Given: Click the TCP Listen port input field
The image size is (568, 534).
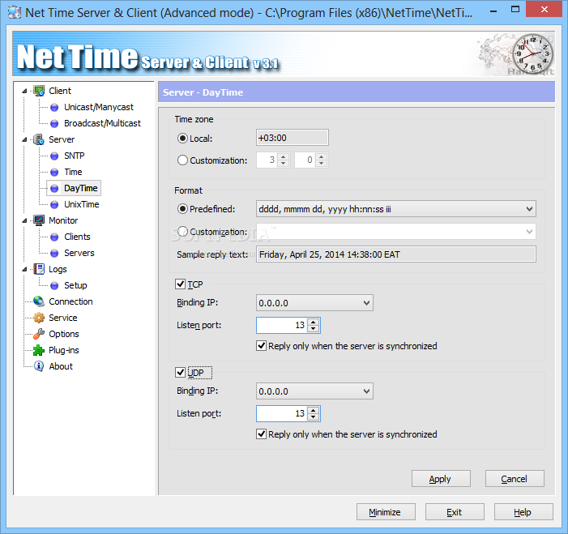Looking at the screenshot, I should [282, 325].
